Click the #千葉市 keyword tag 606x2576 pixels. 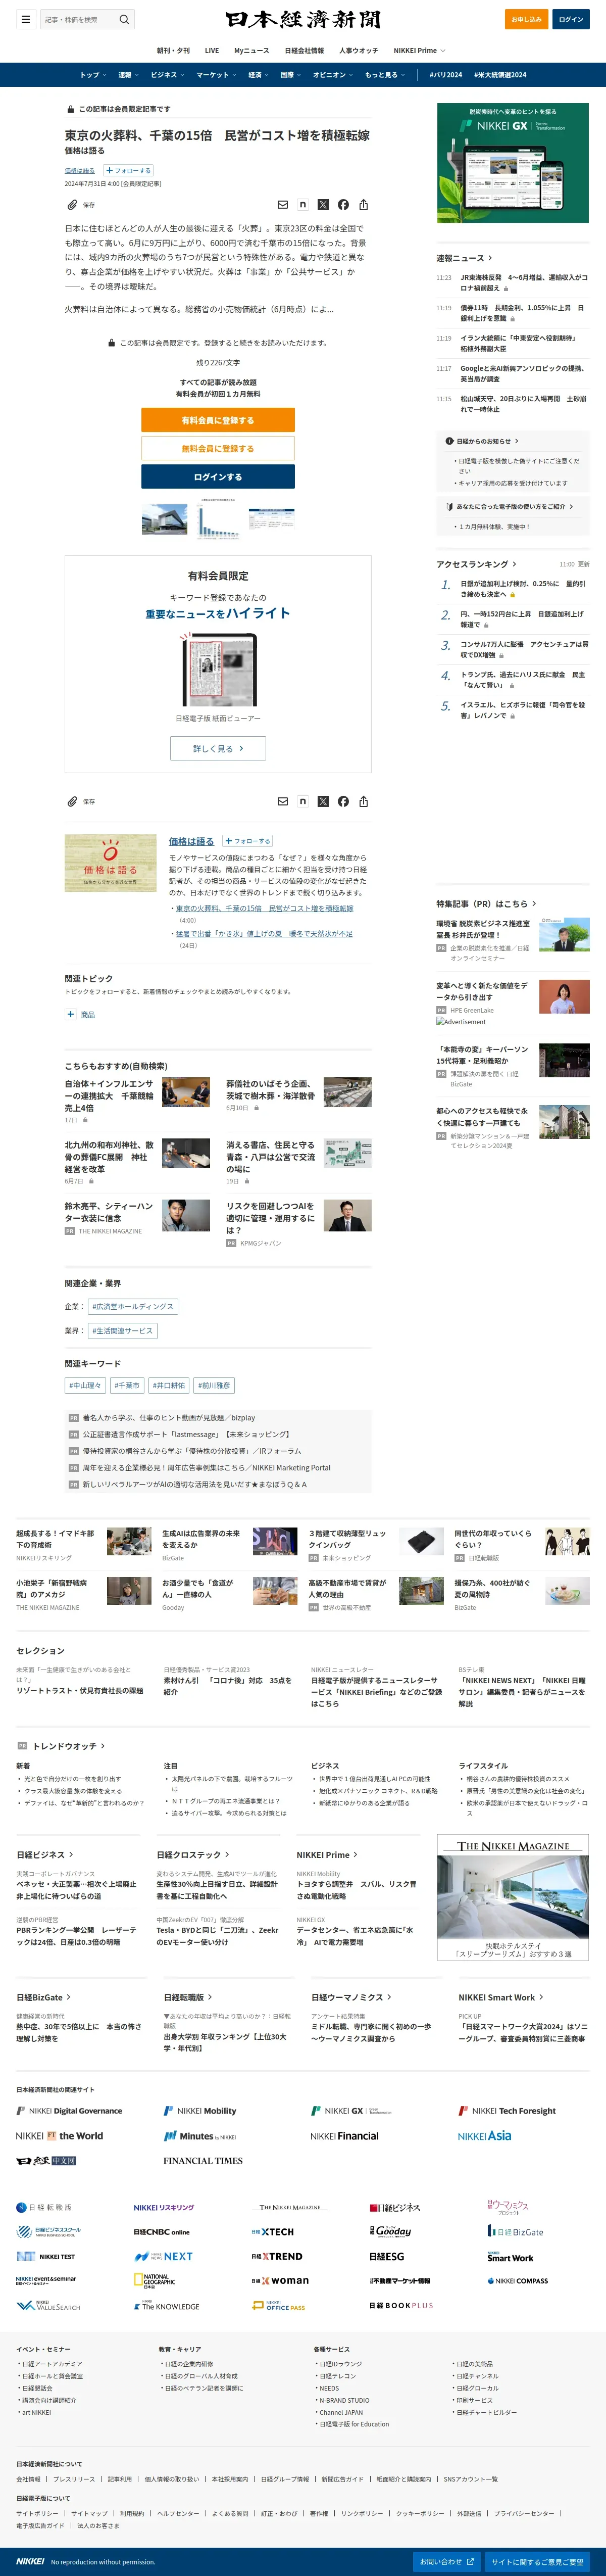[127, 1386]
